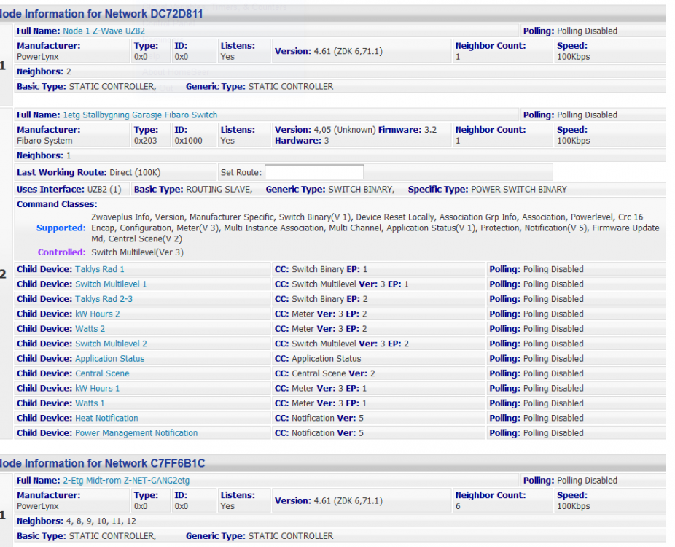
Task: Click Polling Disabled for Heat Notification row
Action: click(553, 419)
